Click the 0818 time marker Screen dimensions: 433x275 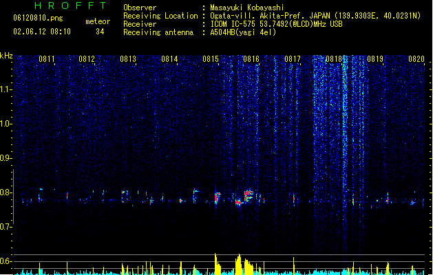coord(334,59)
